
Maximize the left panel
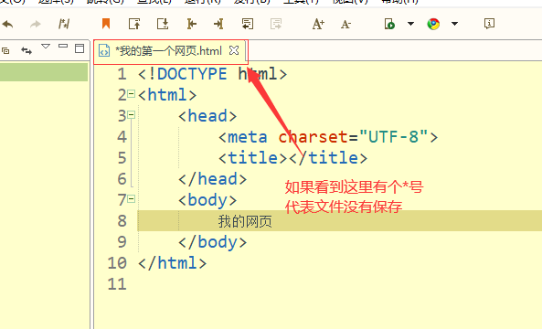(80, 48)
